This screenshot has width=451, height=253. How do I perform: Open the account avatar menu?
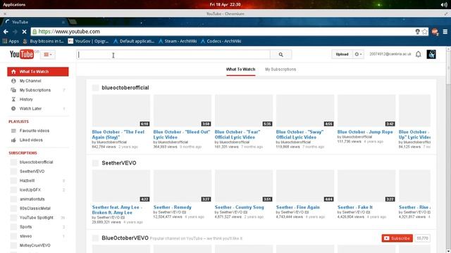point(431,54)
